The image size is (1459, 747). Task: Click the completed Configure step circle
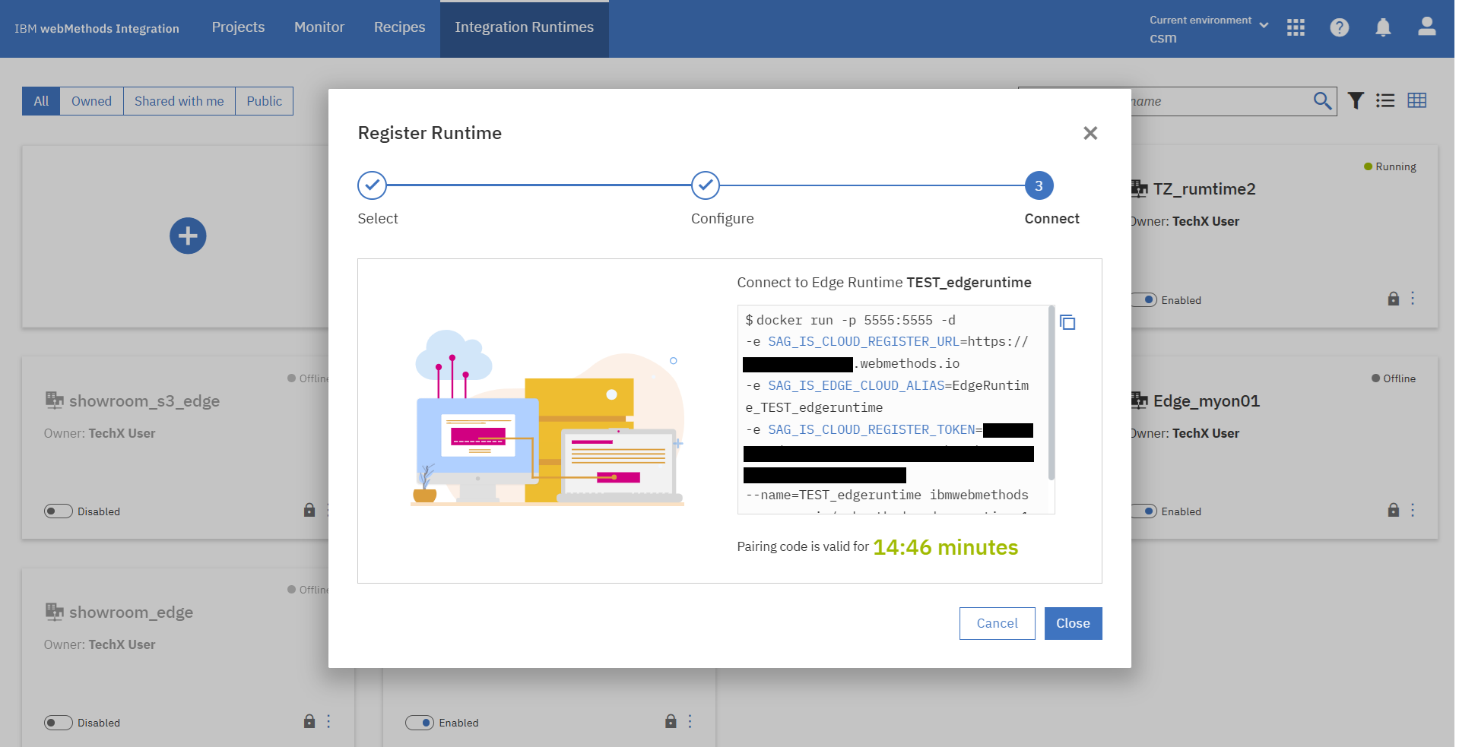point(706,185)
